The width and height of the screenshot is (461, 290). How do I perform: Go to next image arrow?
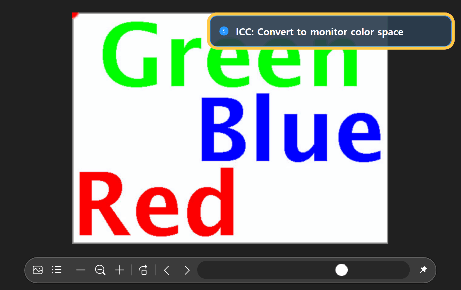click(187, 270)
